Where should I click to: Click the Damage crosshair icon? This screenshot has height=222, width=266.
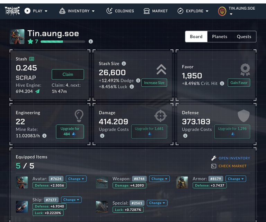click(160, 116)
